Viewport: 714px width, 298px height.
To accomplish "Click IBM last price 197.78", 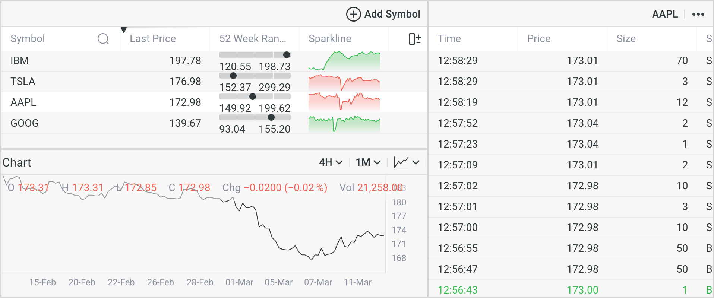I will coord(185,60).
